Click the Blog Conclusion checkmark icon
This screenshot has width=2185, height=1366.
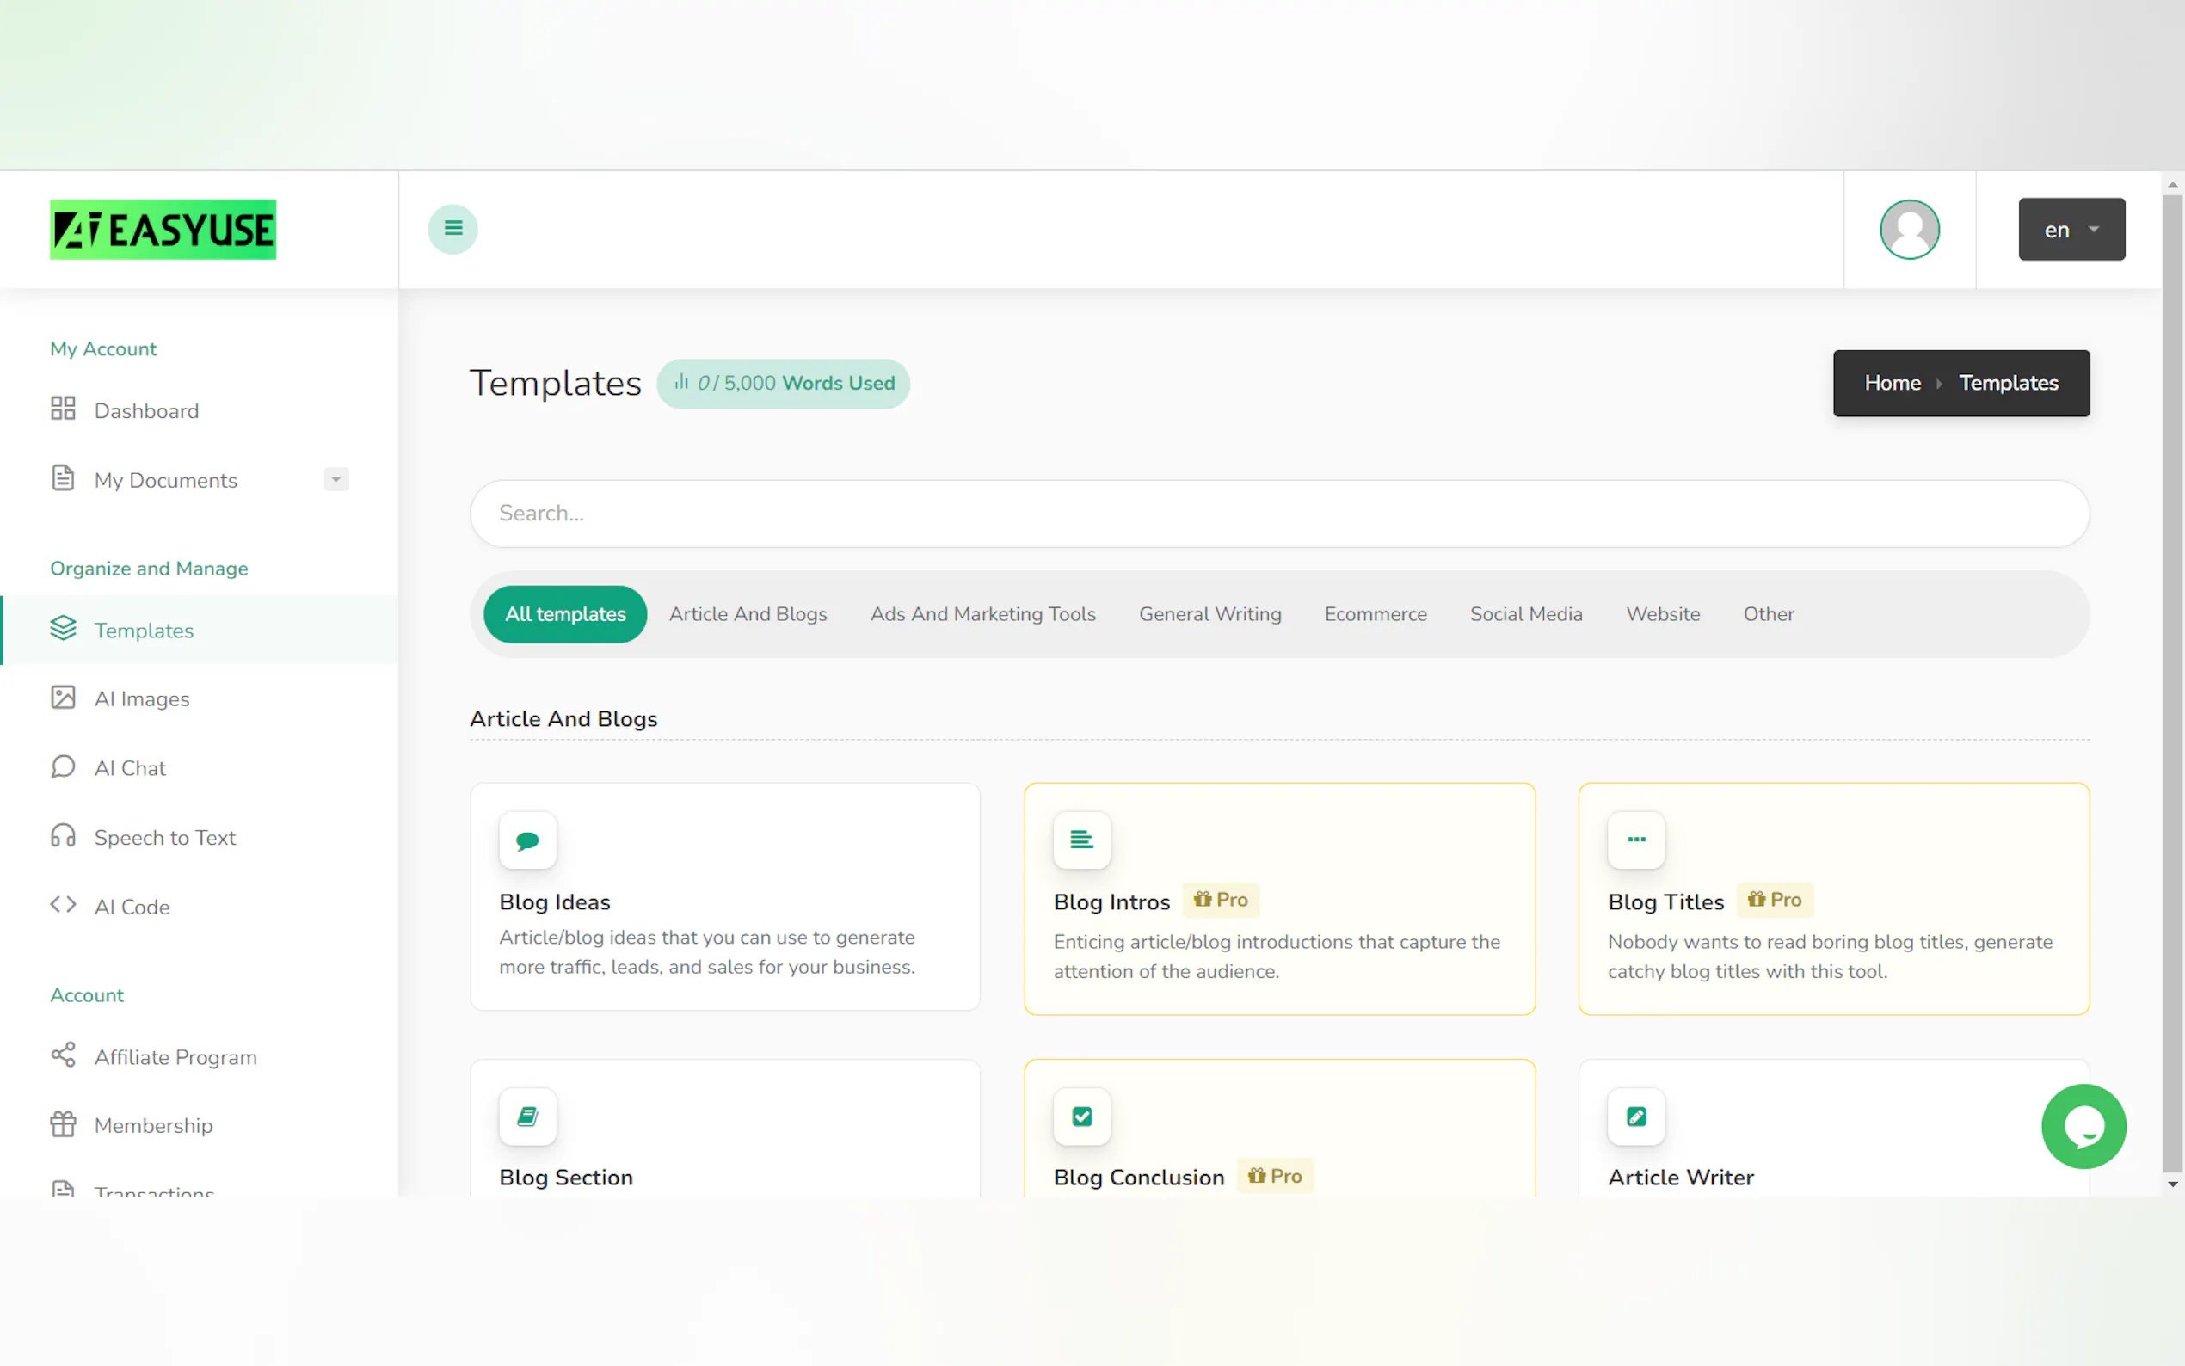pyautogui.click(x=1081, y=1117)
